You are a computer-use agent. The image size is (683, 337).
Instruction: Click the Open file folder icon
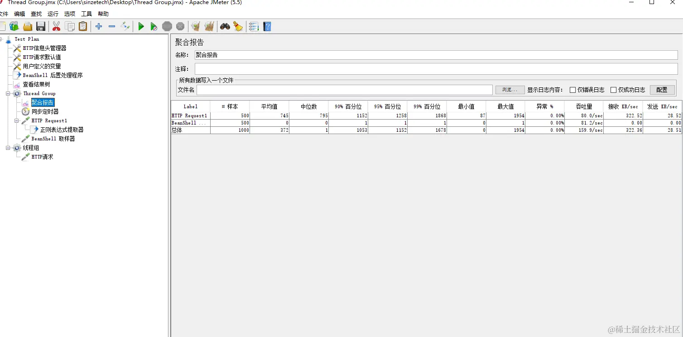pos(28,27)
